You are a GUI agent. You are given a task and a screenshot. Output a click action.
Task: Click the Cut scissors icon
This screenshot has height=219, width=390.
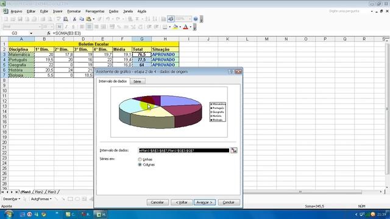click(74, 19)
